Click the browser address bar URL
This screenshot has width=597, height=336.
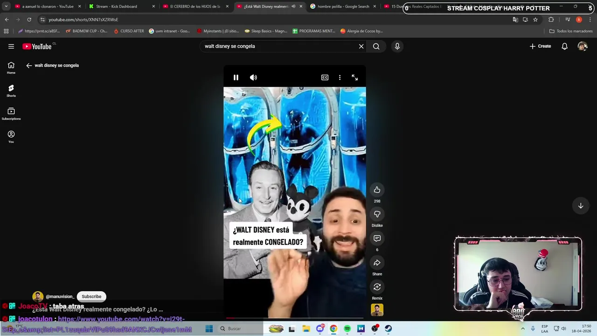pos(83,20)
